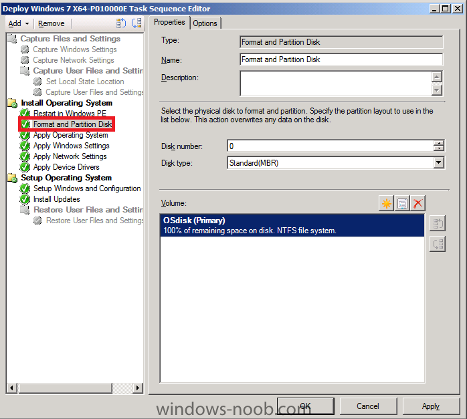Select the Apply Network Settings step
Screen dimensions: 467x419
(70, 156)
